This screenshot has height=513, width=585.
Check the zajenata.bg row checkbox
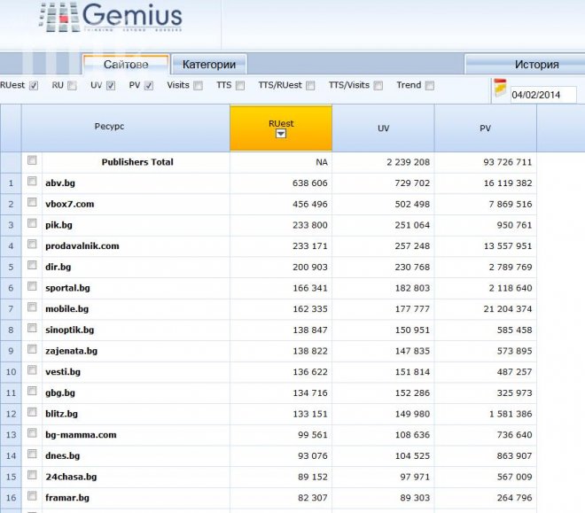[32, 349]
